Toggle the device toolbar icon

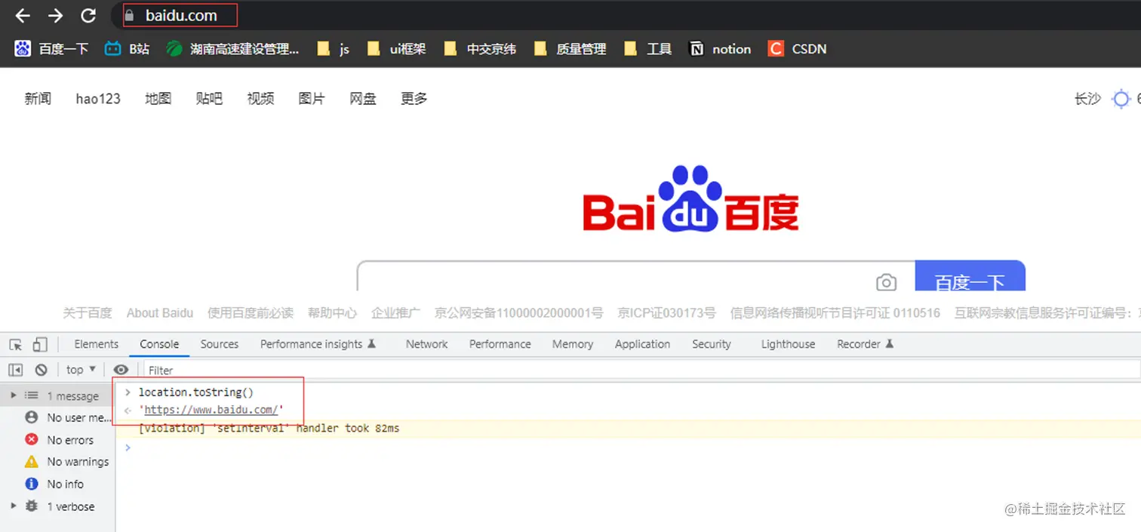click(40, 345)
